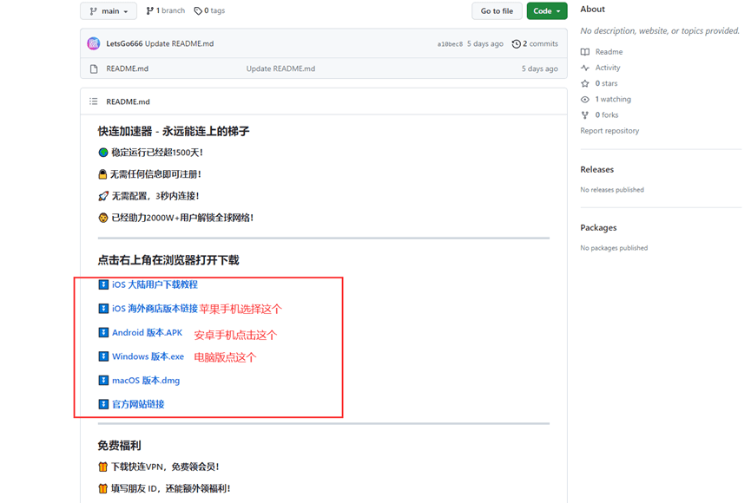Viewport: 751px width, 503px height.
Task: Open commit hash a10bec8
Action: pyautogui.click(x=450, y=44)
